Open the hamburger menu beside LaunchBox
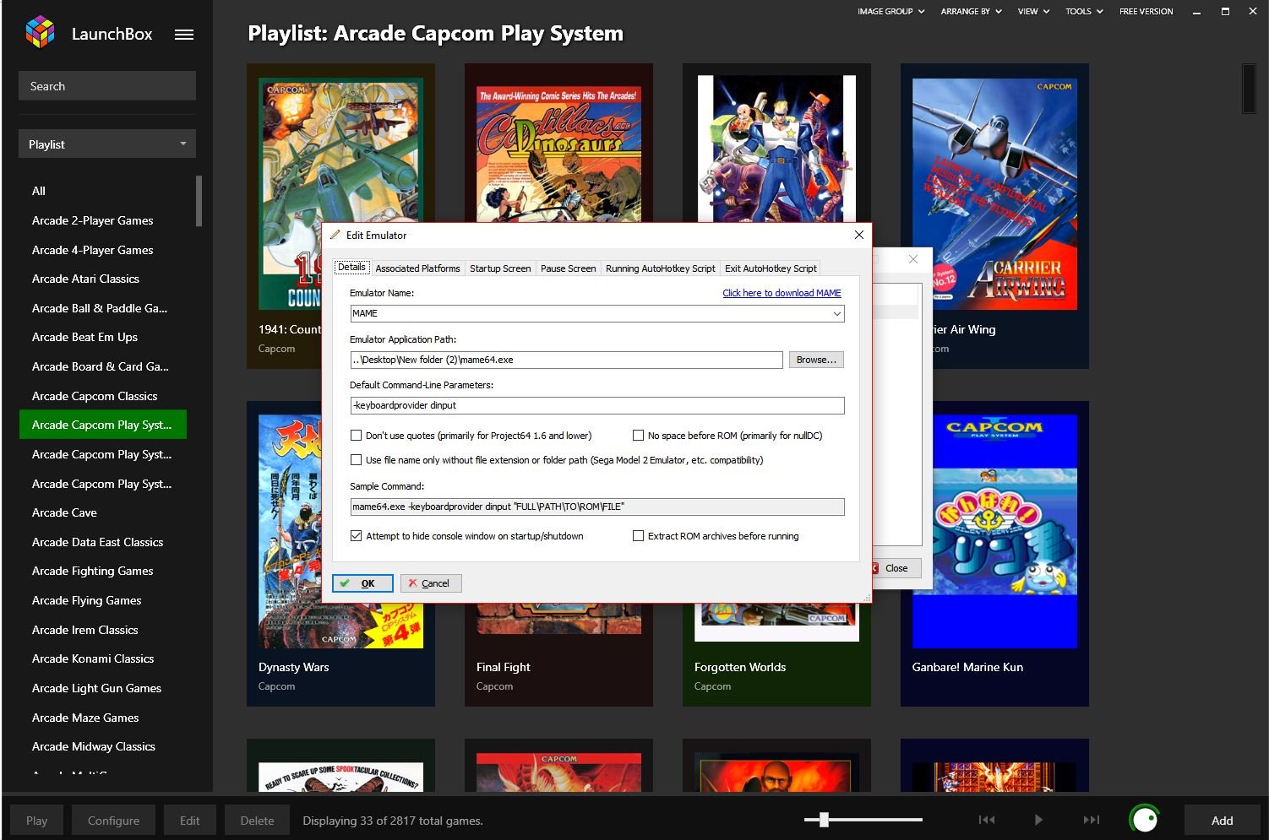This screenshot has width=1269, height=840. (x=184, y=35)
